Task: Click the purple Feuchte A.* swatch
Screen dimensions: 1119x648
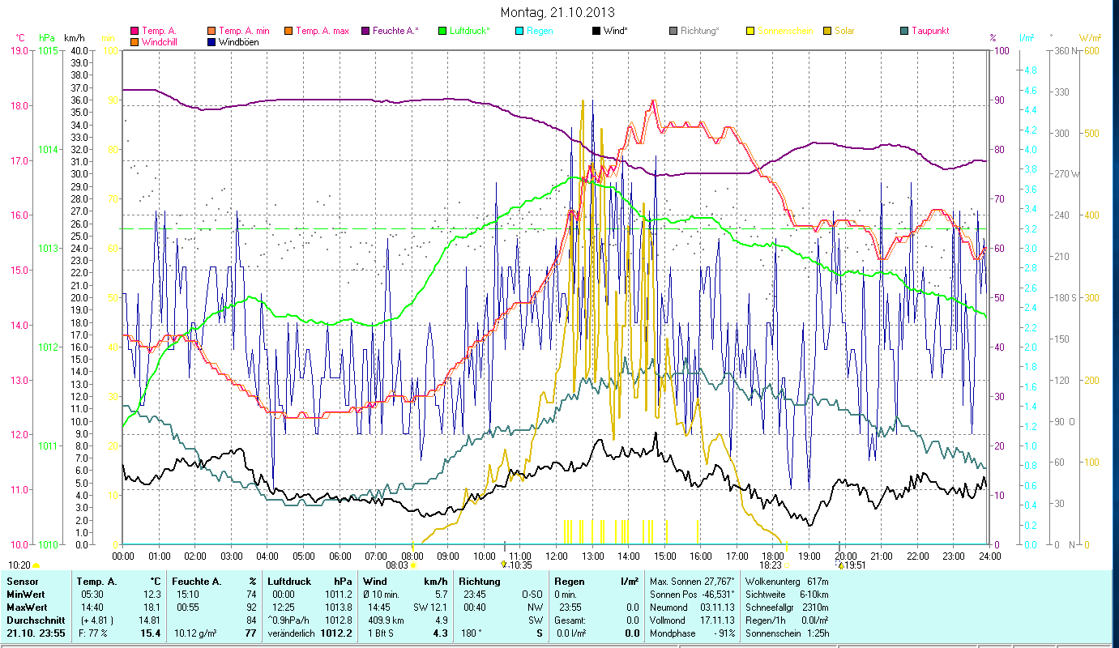Action: pyautogui.click(x=364, y=31)
